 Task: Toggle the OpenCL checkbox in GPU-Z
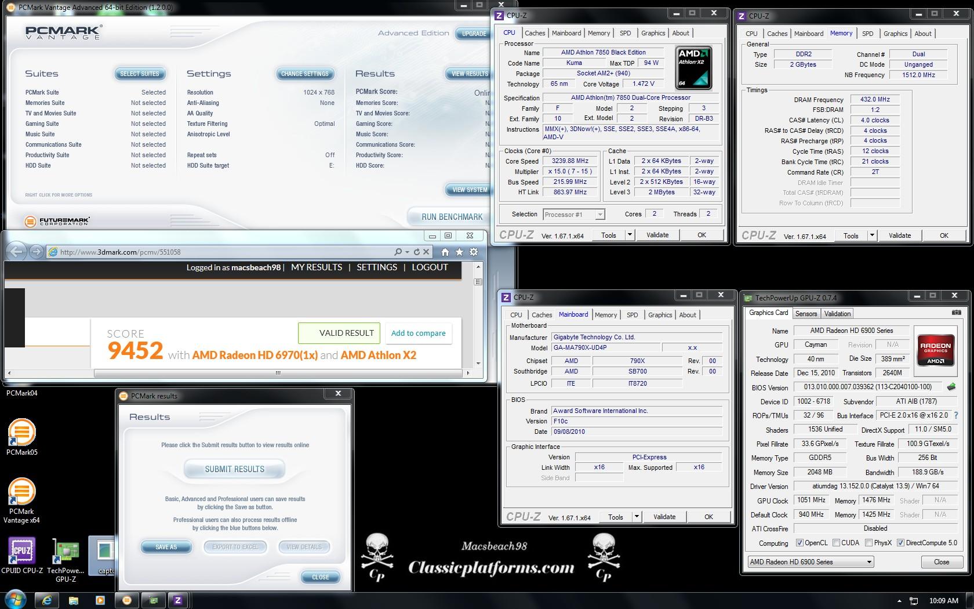pos(799,543)
